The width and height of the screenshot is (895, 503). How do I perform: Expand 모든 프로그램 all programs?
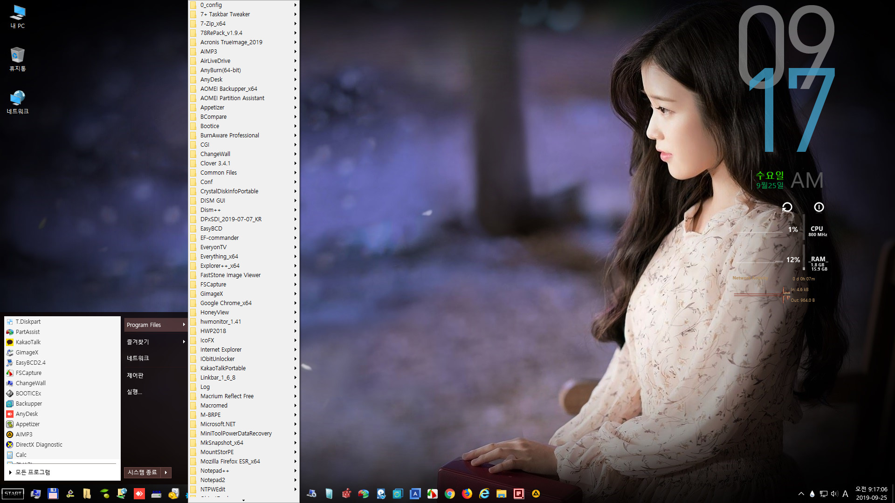[62, 472]
